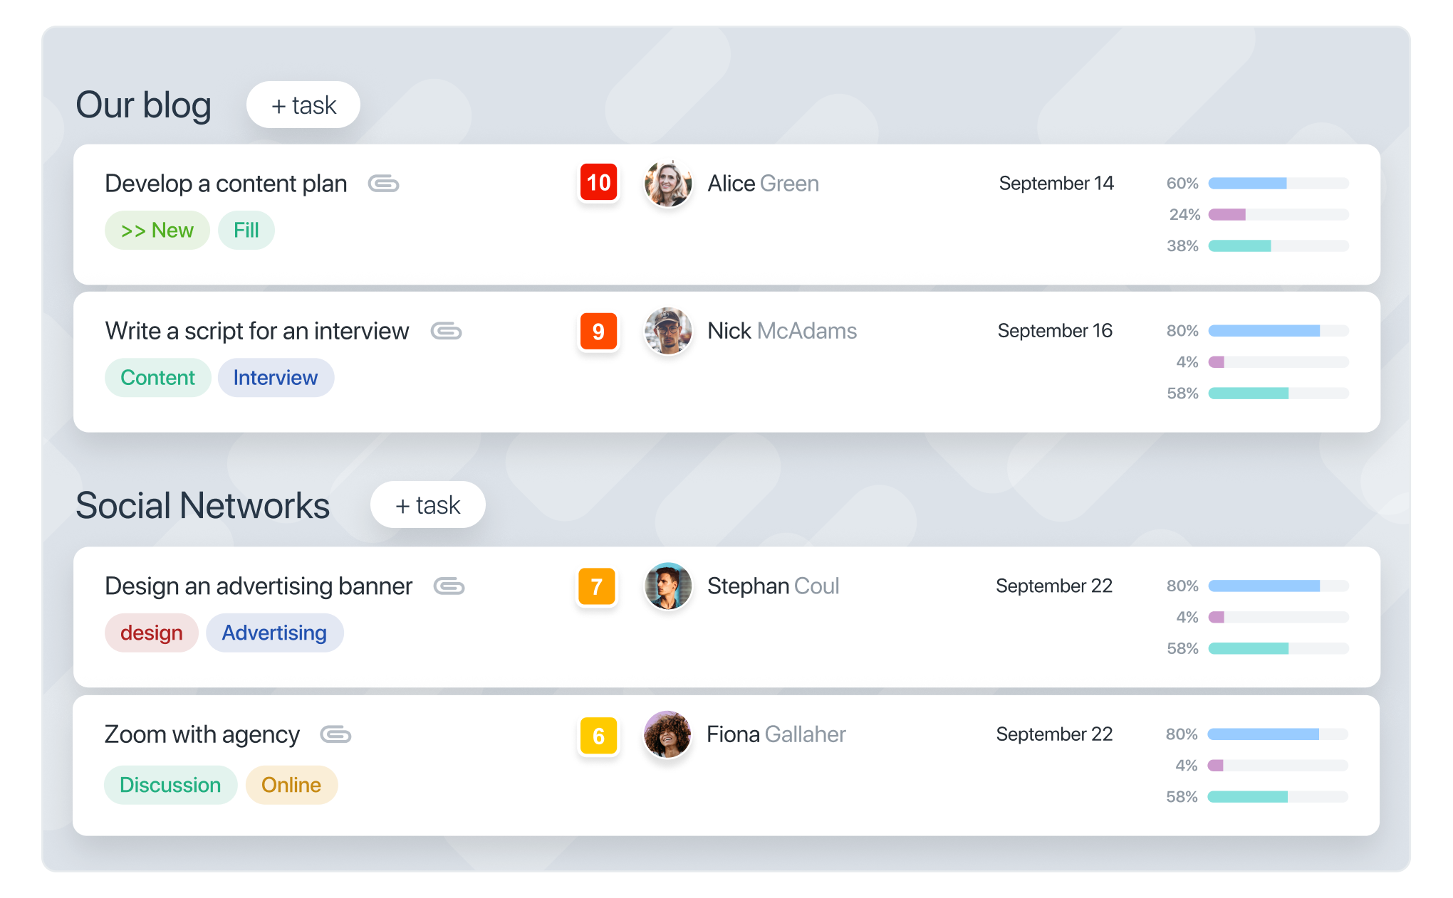Select the orange priority 9 badge
This screenshot has width=1453, height=898.
tap(598, 332)
